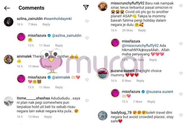This screenshot has height=125, width=188.
Task: Open suzana.suzent's story ring avatar
Action: 103,74
